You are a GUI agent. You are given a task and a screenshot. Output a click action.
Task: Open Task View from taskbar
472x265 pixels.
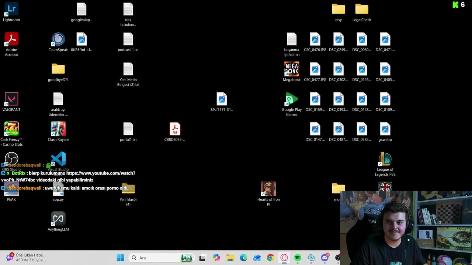(x=202, y=258)
